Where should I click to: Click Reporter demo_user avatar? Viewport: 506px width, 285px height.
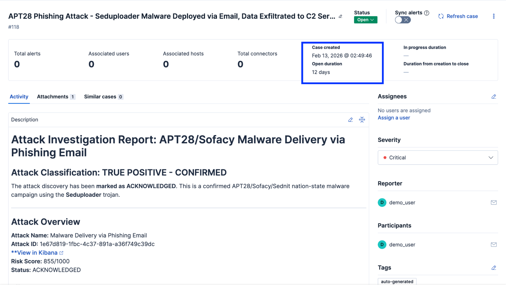[x=382, y=202]
